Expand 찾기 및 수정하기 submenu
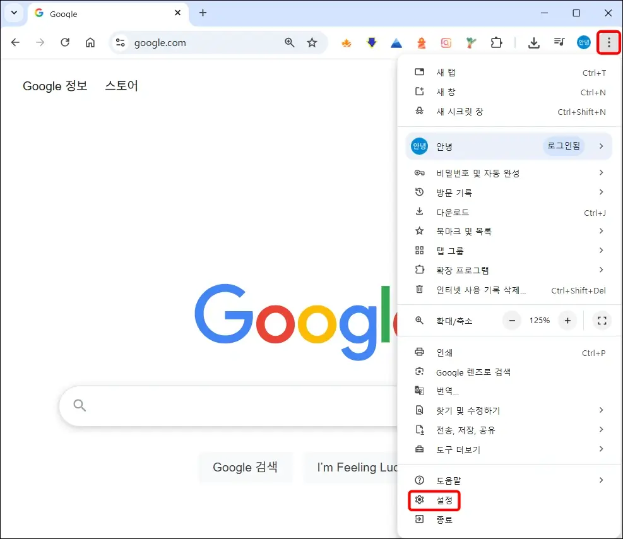Viewport: 623px width, 539px height. [x=510, y=410]
